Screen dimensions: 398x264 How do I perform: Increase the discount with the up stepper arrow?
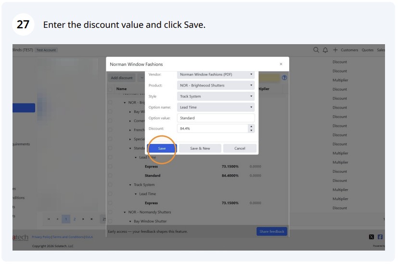click(251, 126)
